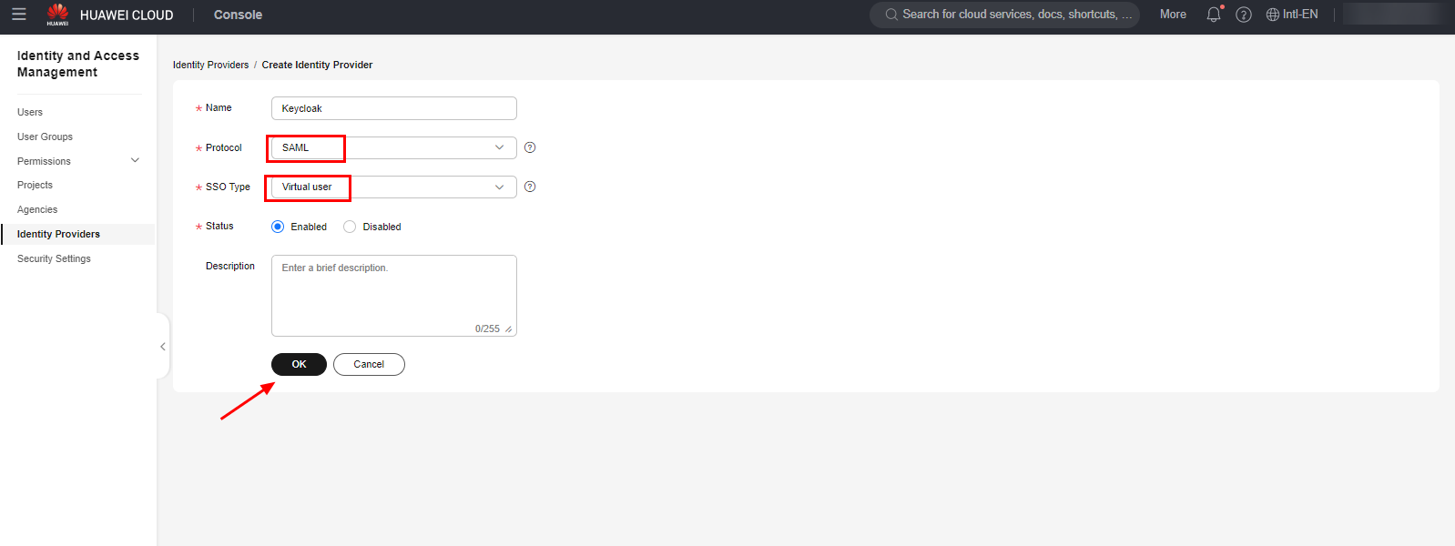
Task: Select the Disabled status radio button
Action: 350,227
